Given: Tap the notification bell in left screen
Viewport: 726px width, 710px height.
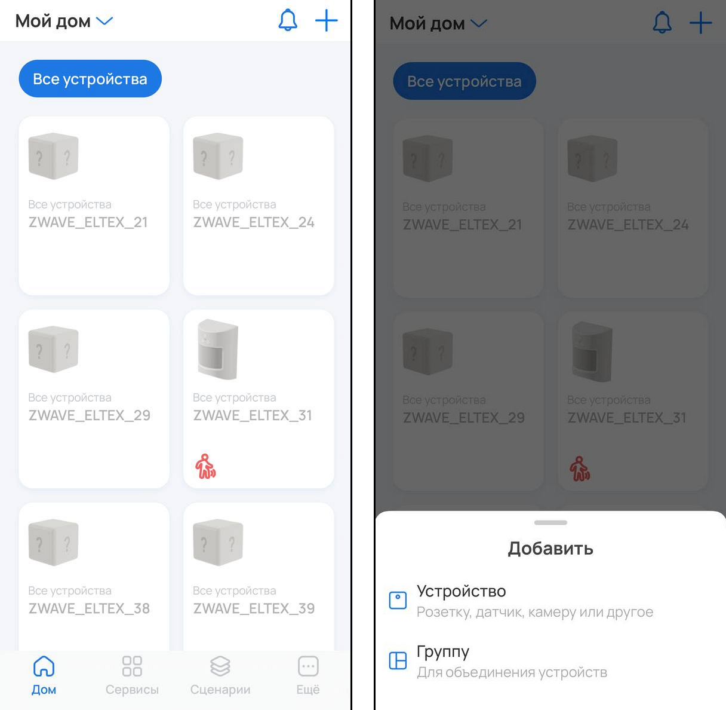Looking at the screenshot, I should (x=288, y=20).
